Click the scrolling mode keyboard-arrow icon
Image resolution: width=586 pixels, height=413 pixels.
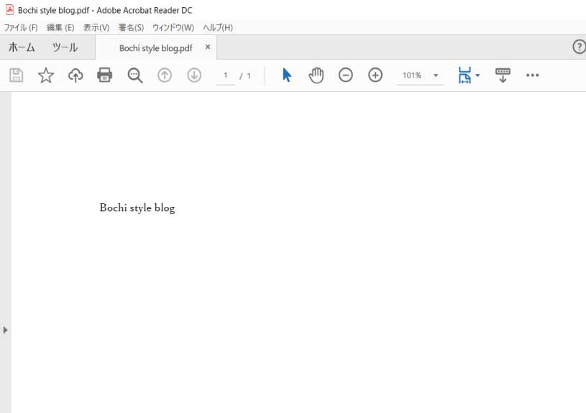503,75
